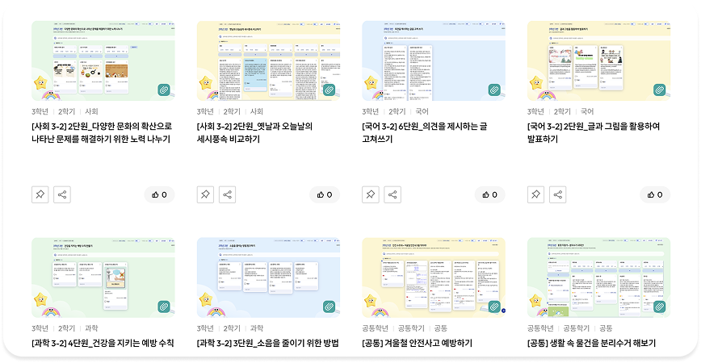Open title [공통] 겨울철 안전사고 예방하기

[417, 343]
